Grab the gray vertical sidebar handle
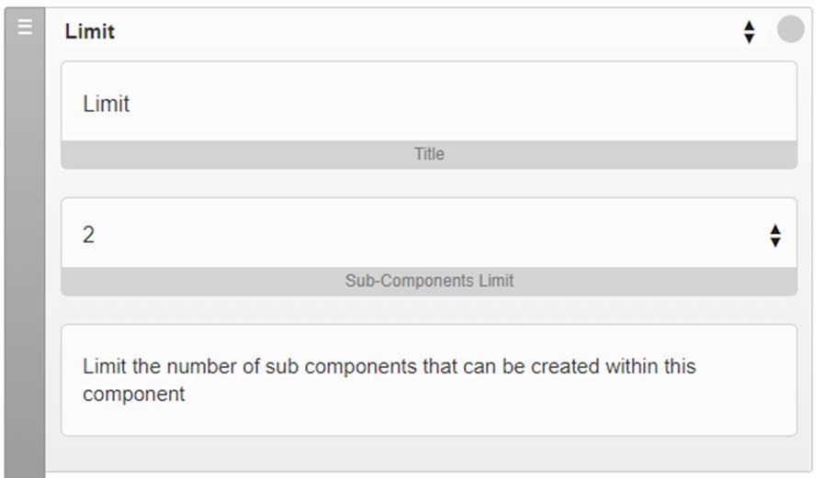This screenshot has width=824, height=478. point(25,242)
